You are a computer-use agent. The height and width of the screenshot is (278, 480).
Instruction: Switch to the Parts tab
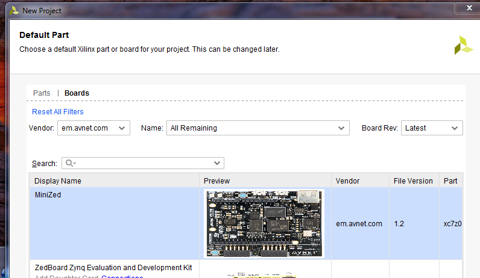pyautogui.click(x=42, y=93)
